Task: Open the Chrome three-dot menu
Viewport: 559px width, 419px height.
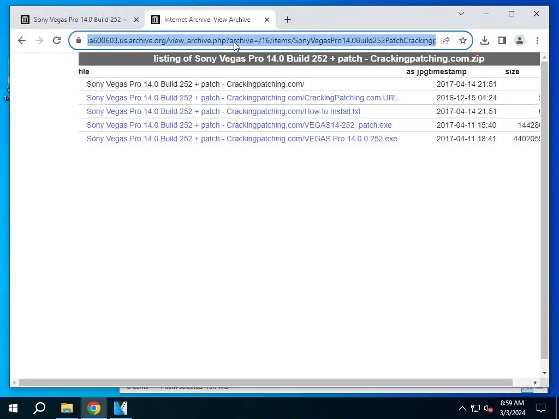Action: [x=537, y=40]
